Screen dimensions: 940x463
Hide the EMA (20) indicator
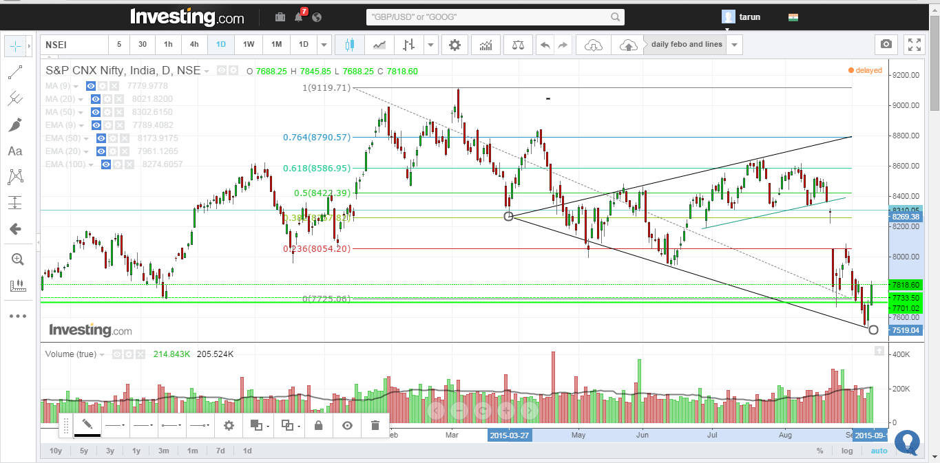click(101, 151)
